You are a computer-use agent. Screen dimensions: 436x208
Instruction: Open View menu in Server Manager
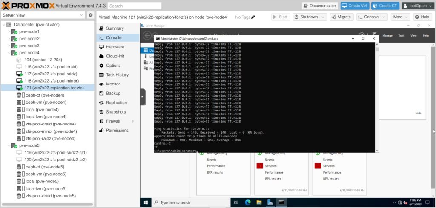coord(413,36)
